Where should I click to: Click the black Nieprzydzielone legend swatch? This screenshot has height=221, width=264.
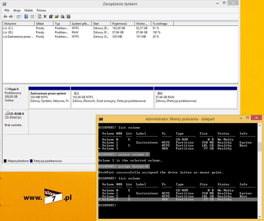coord(5,161)
